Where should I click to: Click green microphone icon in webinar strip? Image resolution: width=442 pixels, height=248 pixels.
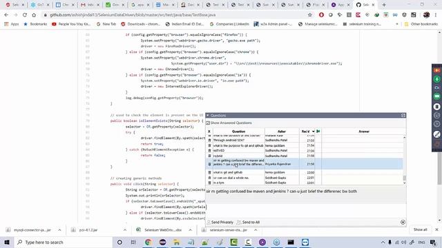(x=436, y=79)
